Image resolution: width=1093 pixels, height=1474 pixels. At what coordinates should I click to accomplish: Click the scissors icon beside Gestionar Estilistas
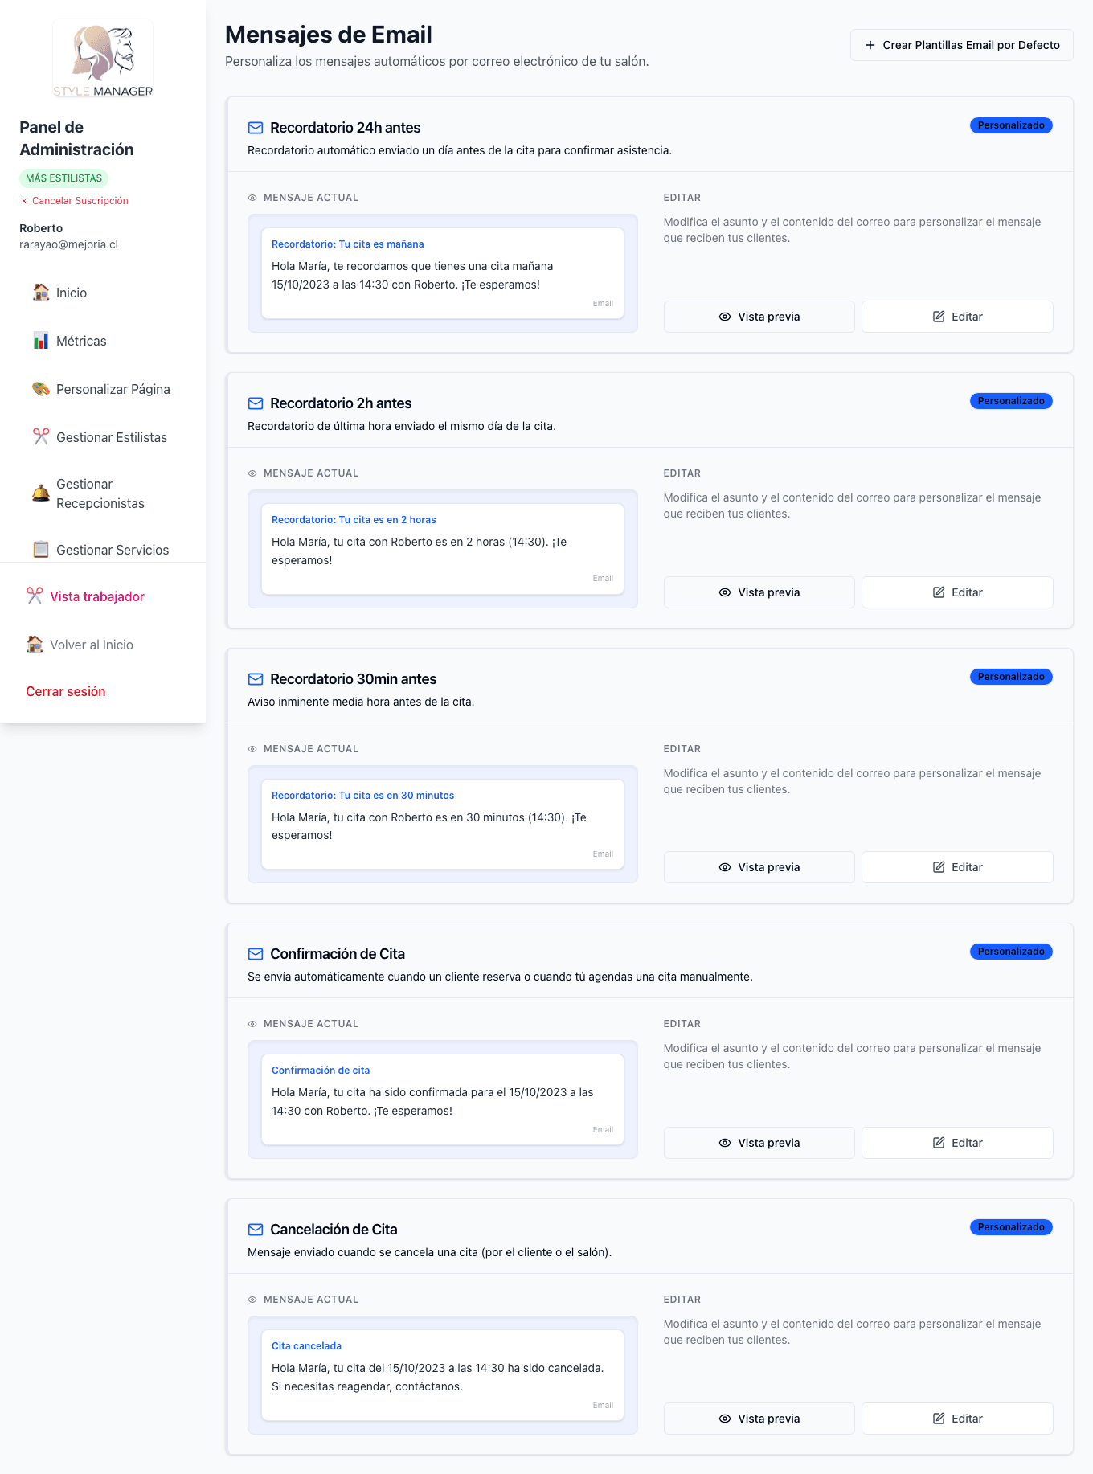tap(41, 436)
